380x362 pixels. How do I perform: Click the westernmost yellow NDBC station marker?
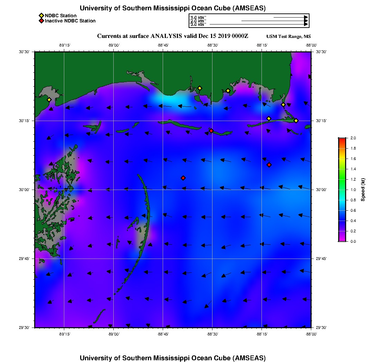[49, 100]
